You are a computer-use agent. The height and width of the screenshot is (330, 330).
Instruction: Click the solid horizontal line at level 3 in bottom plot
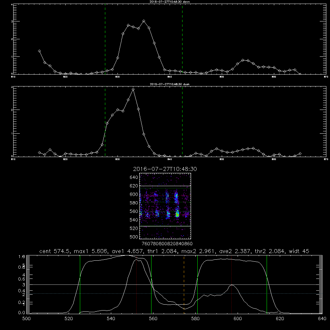pos(175,284)
